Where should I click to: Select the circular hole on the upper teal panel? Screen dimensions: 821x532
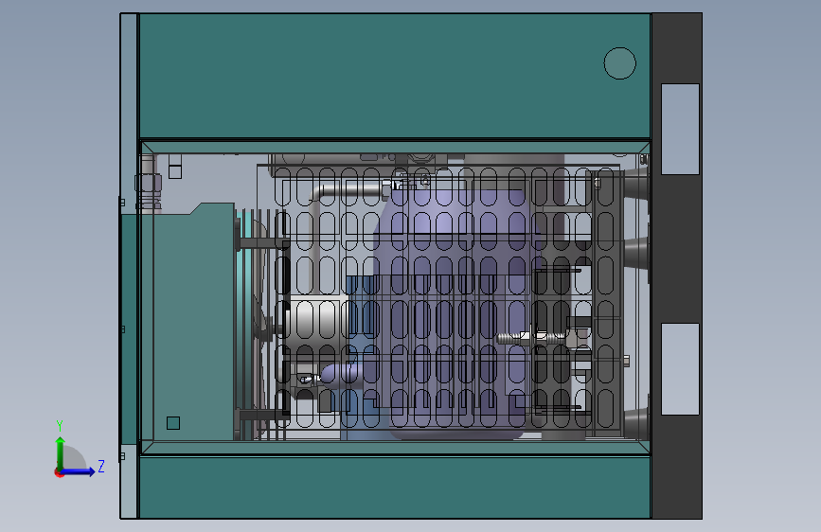click(619, 63)
